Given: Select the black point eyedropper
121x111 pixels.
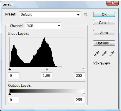Looking at the screenshot, I should [x=97, y=53].
